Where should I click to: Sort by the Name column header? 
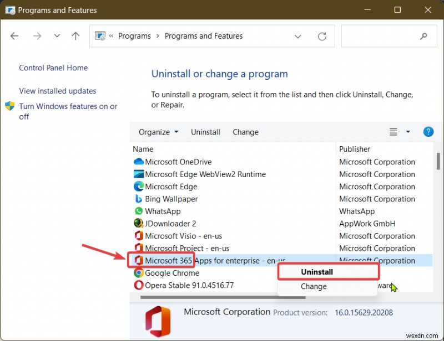click(x=143, y=149)
